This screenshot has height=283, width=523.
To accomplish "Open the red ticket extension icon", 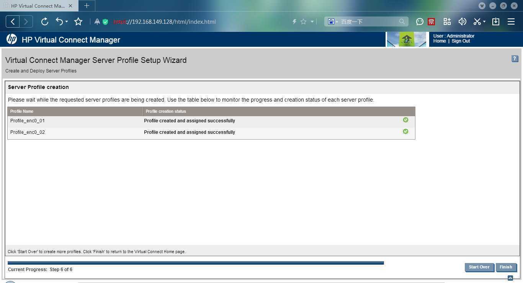I will tap(431, 21).
